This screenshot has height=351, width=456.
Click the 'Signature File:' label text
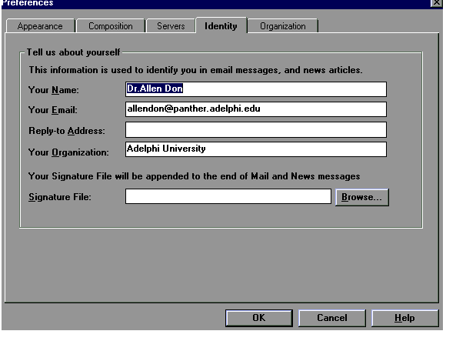click(x=60, y=197)
